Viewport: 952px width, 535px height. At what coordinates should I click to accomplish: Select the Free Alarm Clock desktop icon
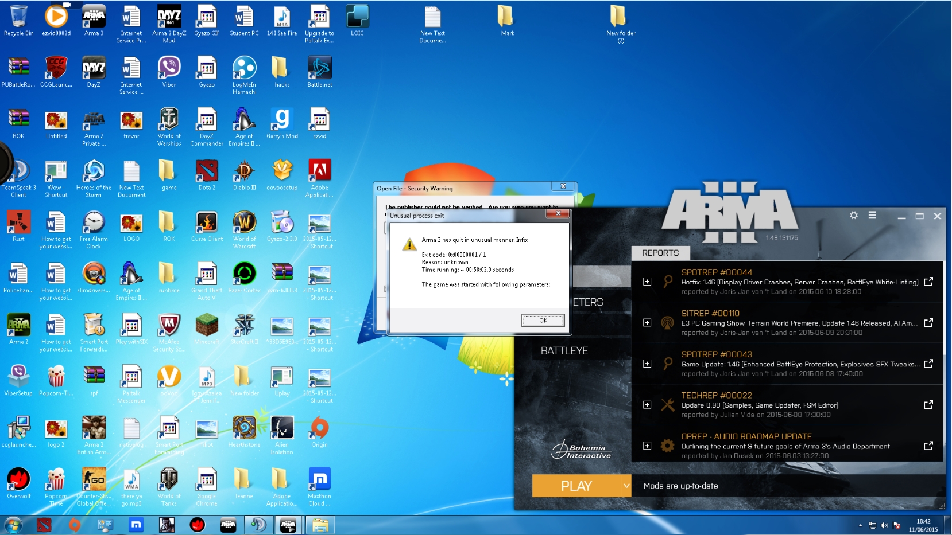point(94,229)
